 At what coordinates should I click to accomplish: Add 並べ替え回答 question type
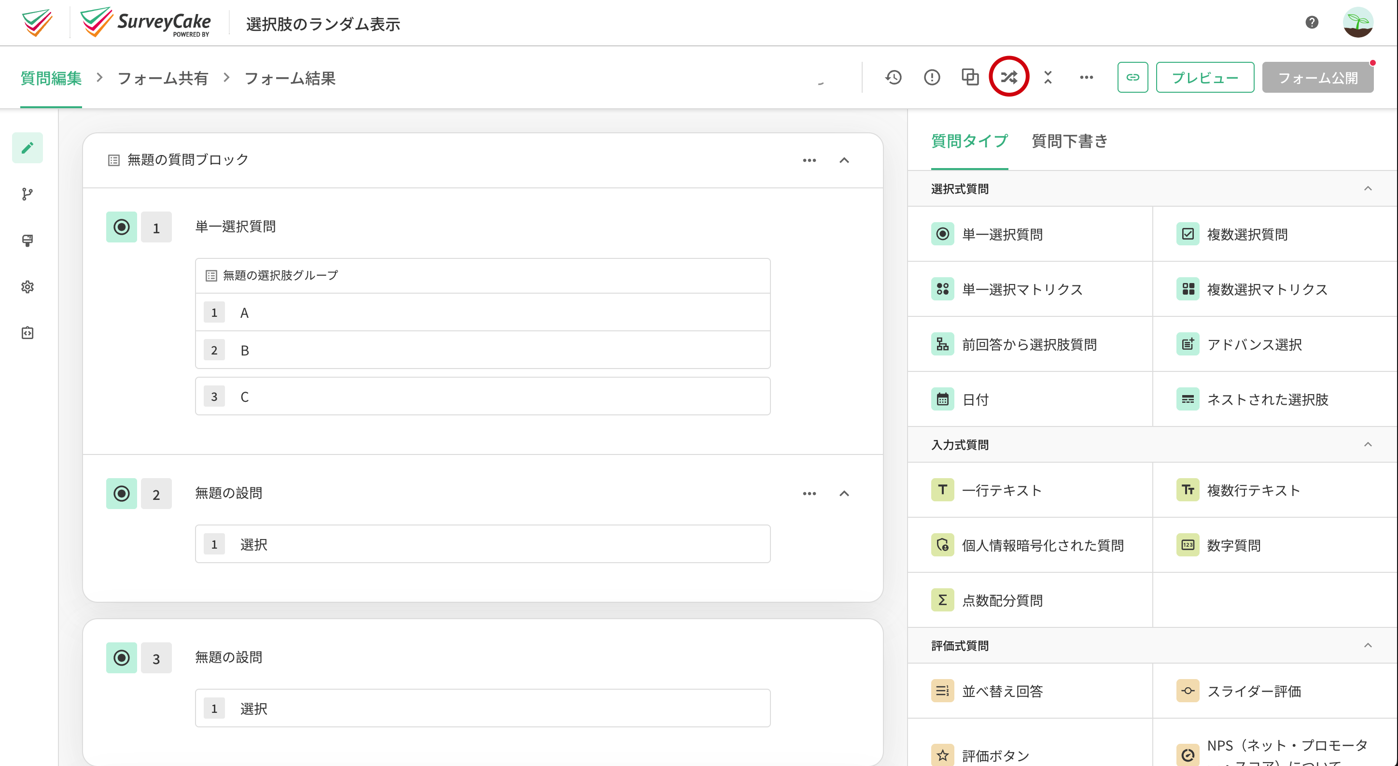click(1030, 691)
